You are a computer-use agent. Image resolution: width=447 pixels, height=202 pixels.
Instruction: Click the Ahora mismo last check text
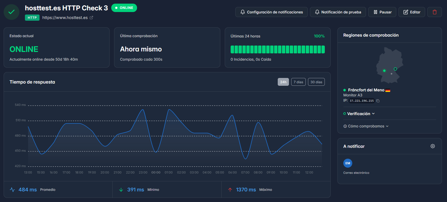pyautogui.click(x=141, y=49)
